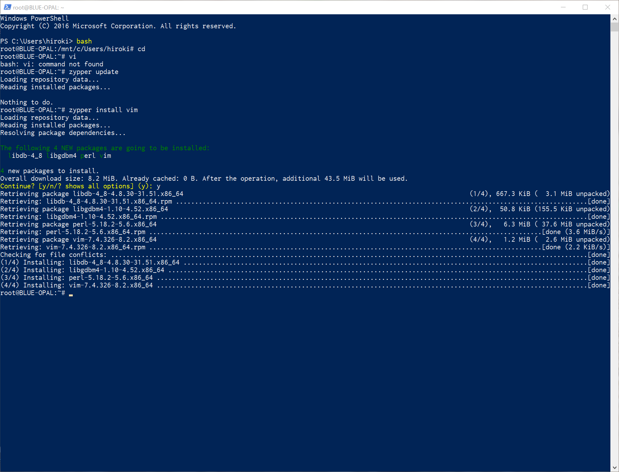Click 'Retrieving package perl-5.18.2-5.6' line
Viewport: 619px width, 472px height.
click(78, 224)
